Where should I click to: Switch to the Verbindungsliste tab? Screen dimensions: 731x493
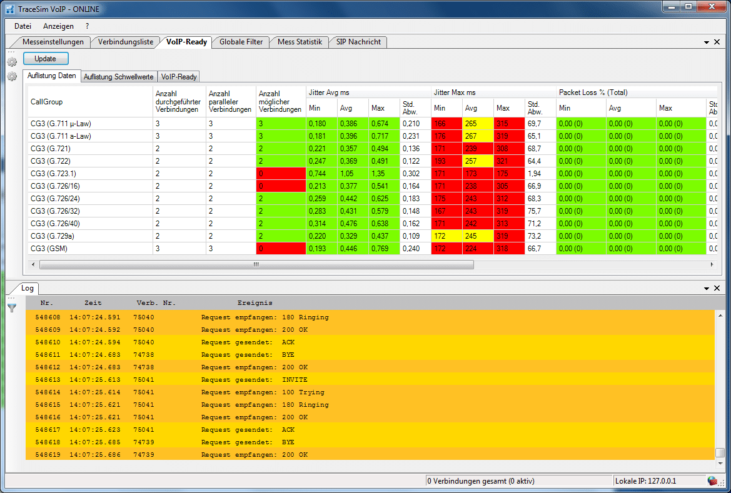[126, 42]
